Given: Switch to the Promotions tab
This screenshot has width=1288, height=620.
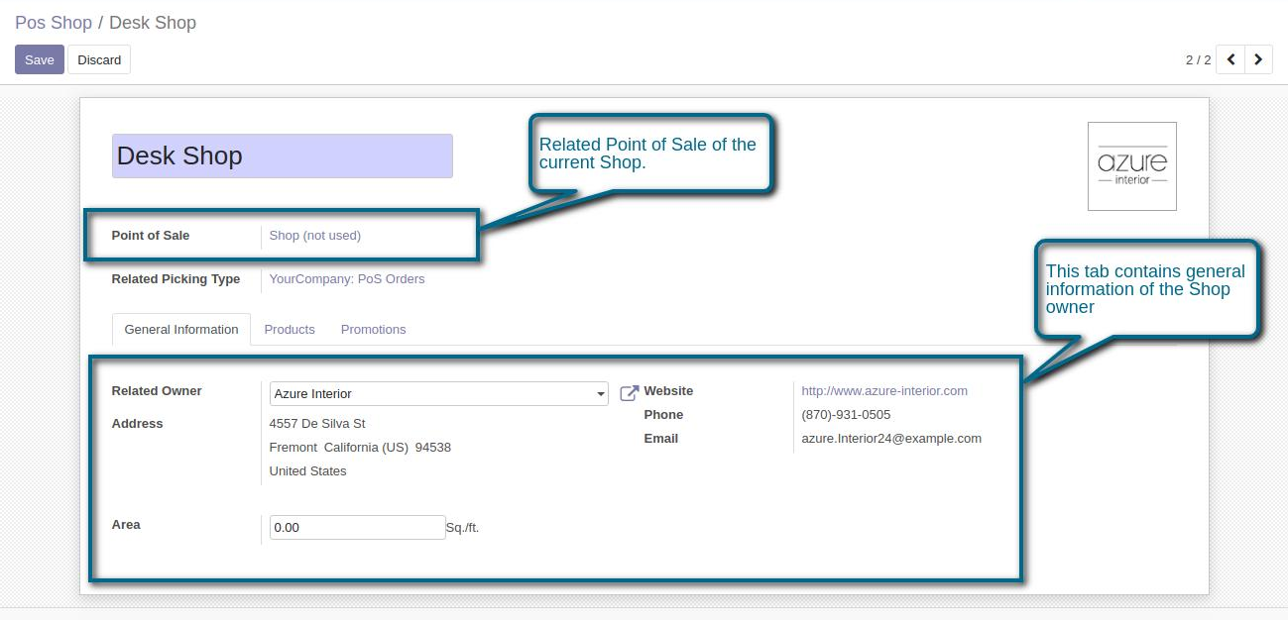Looking at the screenshot, I should pos(373,329).
